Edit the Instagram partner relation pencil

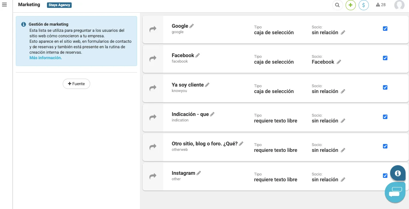pos(343,180)
